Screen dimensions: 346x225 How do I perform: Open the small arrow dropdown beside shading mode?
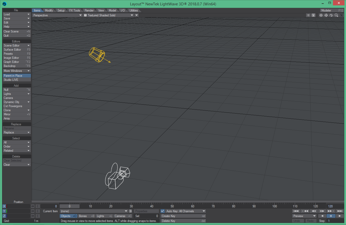(137, 15)
